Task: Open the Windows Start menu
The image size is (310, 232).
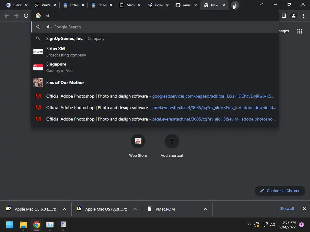Action: (x=10, y=225)
